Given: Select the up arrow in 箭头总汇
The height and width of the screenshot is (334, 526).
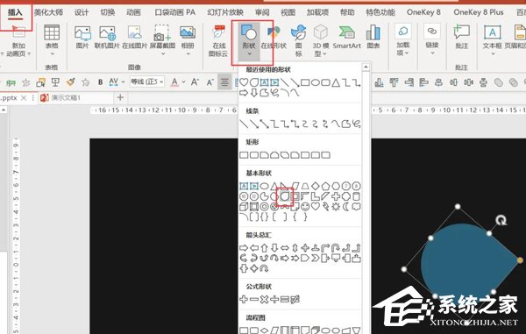Looking at the screenshot, I should [x=265, y=248].
